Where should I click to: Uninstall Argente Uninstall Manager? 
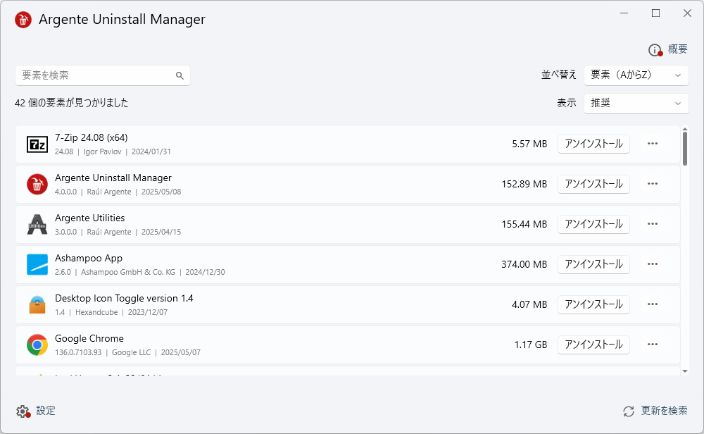tap(593, 184)
